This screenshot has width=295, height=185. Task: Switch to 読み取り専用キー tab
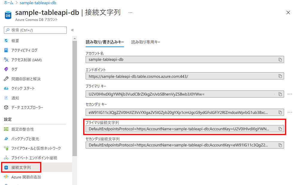tap(146, 42)
